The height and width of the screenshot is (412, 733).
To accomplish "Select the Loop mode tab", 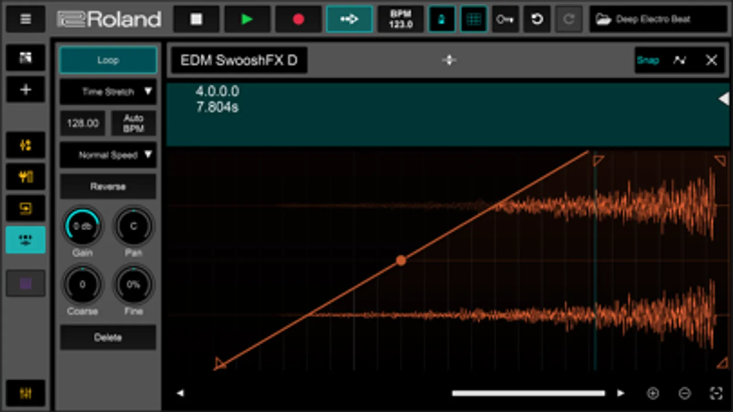I will 108,60.
